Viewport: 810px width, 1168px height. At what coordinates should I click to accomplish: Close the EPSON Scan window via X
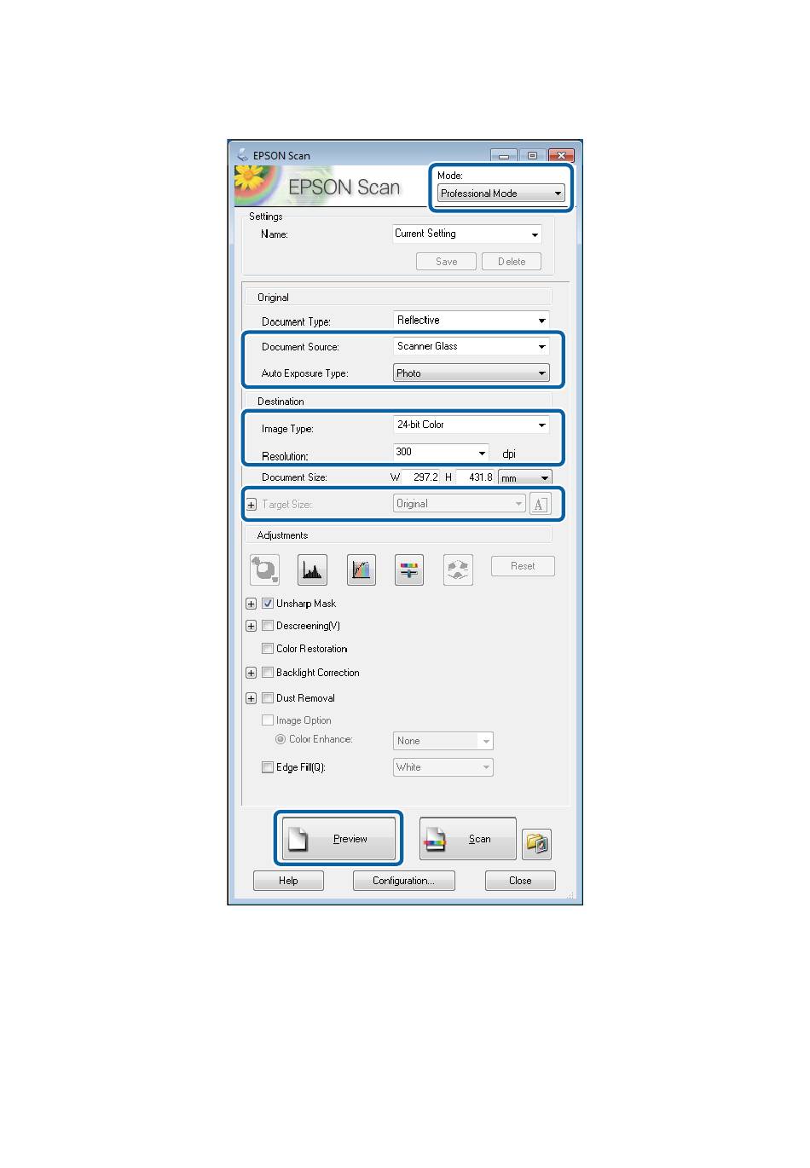(x=560, y=155)
